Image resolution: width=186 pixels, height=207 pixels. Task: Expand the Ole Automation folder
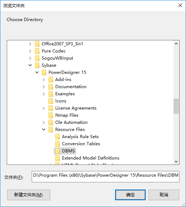[x=44, y=122]
